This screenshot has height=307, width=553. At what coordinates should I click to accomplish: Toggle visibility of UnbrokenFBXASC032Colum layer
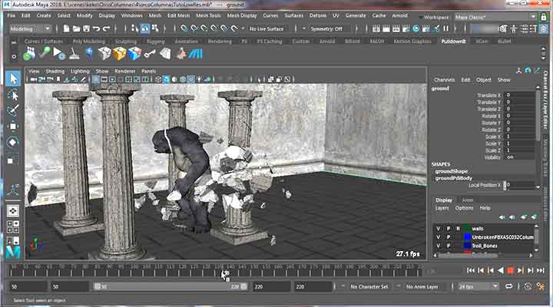pyautogui.click(x=438, y=237)
